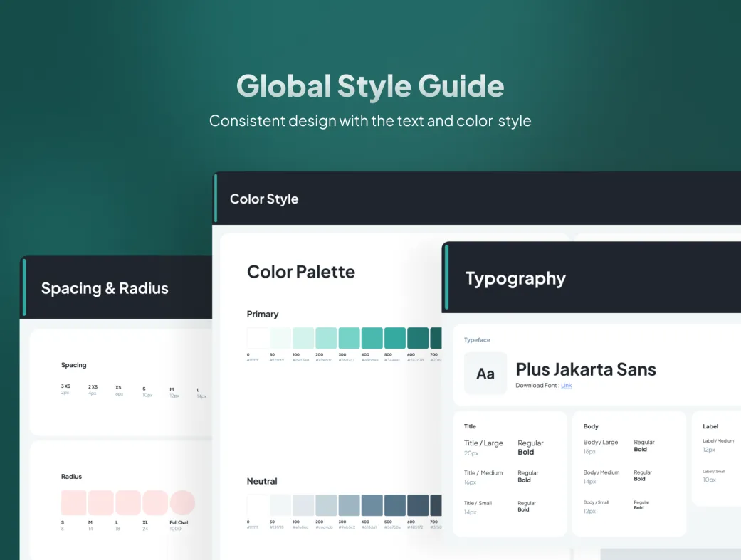The width and height of the screenshot is (741, 560).
Task: Select the M radius square
Action: click(100, 502)
